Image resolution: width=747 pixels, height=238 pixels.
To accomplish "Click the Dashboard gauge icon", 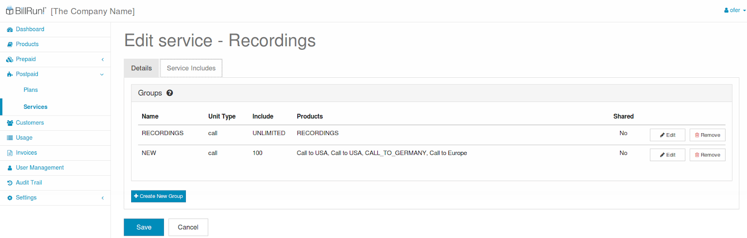I will click(x=10, y=29).
